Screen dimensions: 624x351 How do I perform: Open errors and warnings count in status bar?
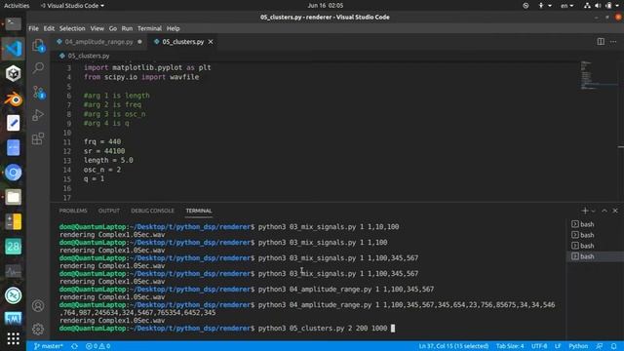(x=97, y=346)
